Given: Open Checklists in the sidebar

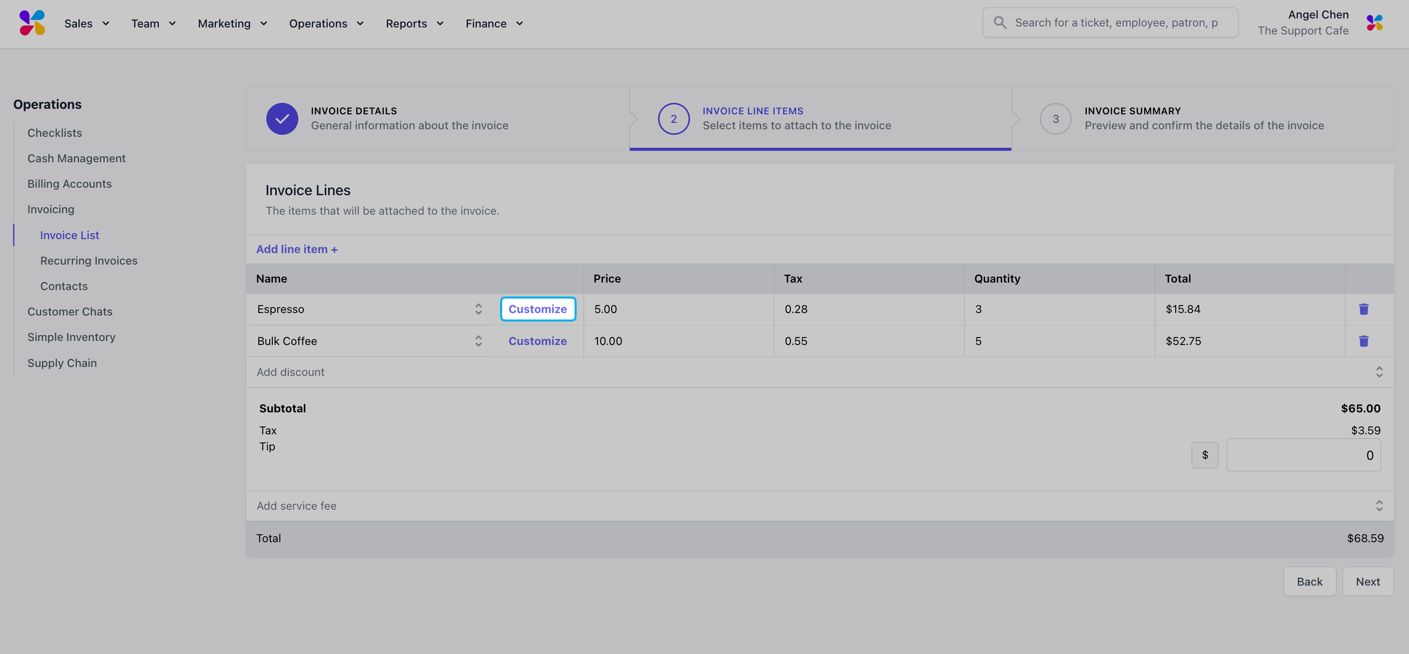Looking at the screenshot, I should tap(54, 133).
